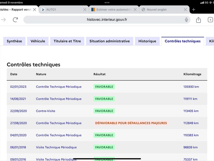Click the 112849 km mileage value
The height and width of the screenshot is (161, 214).
click(x=191, y=123)
